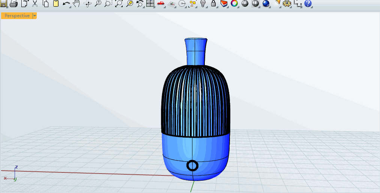
Task: Toggle four viewport layout icon
Action: click(x=150, y=3)
